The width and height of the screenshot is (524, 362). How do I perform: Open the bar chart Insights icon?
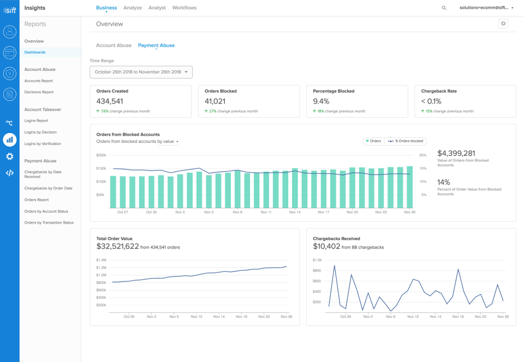tap(9, 140)
